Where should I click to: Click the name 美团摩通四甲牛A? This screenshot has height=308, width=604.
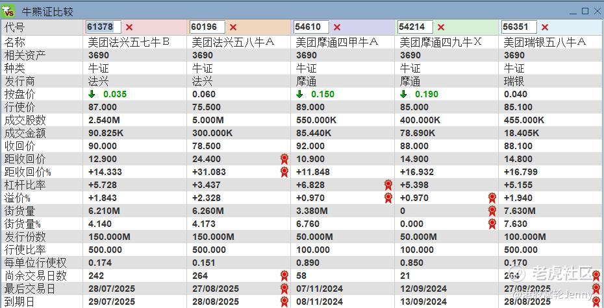tap(337, 42)
